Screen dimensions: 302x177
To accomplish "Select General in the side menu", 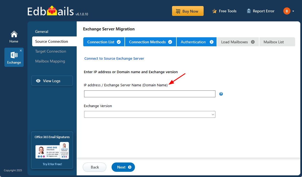I will [x=41, y=32].
